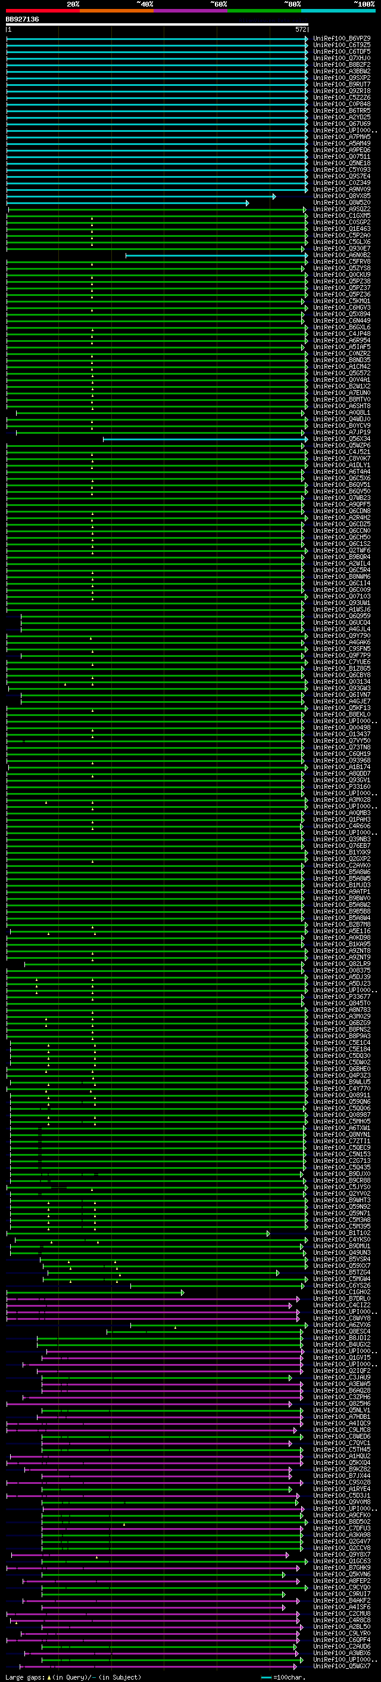The height and width of the screenshot is (1682, 381).
Task: Click the UniRef100_B1YXK9 hit label
Action: pos(342,852)
